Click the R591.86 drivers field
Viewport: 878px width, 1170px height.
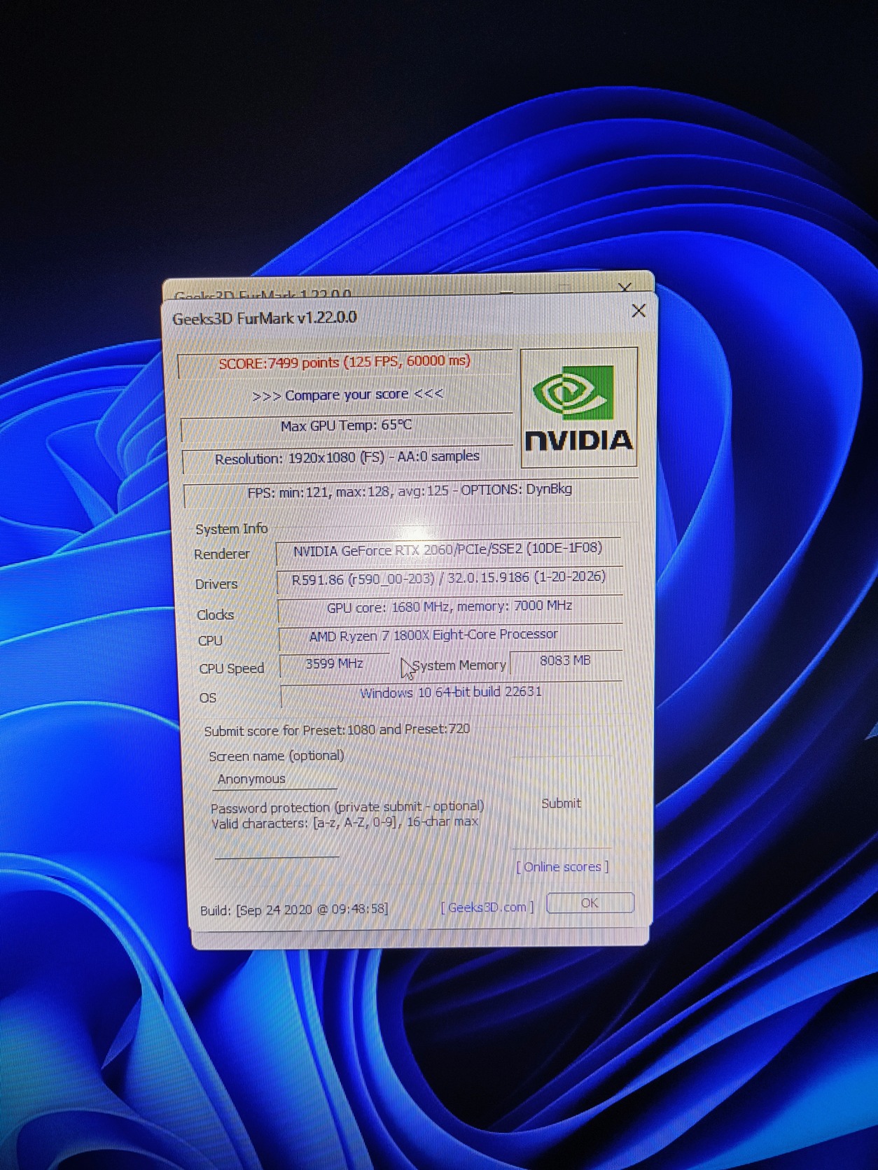pyautogui.click(x=449, y=579)
